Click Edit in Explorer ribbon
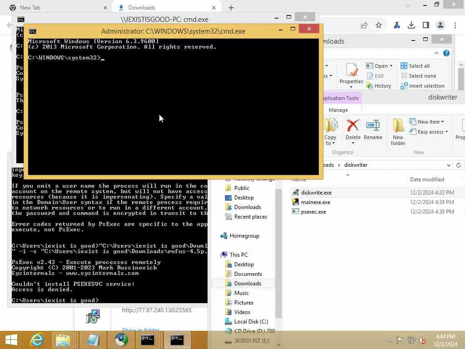 (x=375, y=76)
